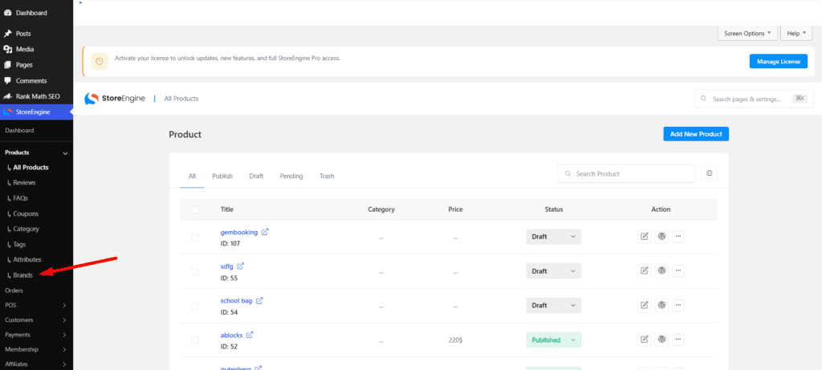Click the license notice clock icon

click(100, 61)
